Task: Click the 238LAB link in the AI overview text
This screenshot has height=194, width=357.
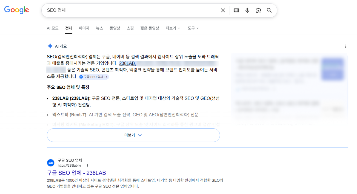Action: 127,63
